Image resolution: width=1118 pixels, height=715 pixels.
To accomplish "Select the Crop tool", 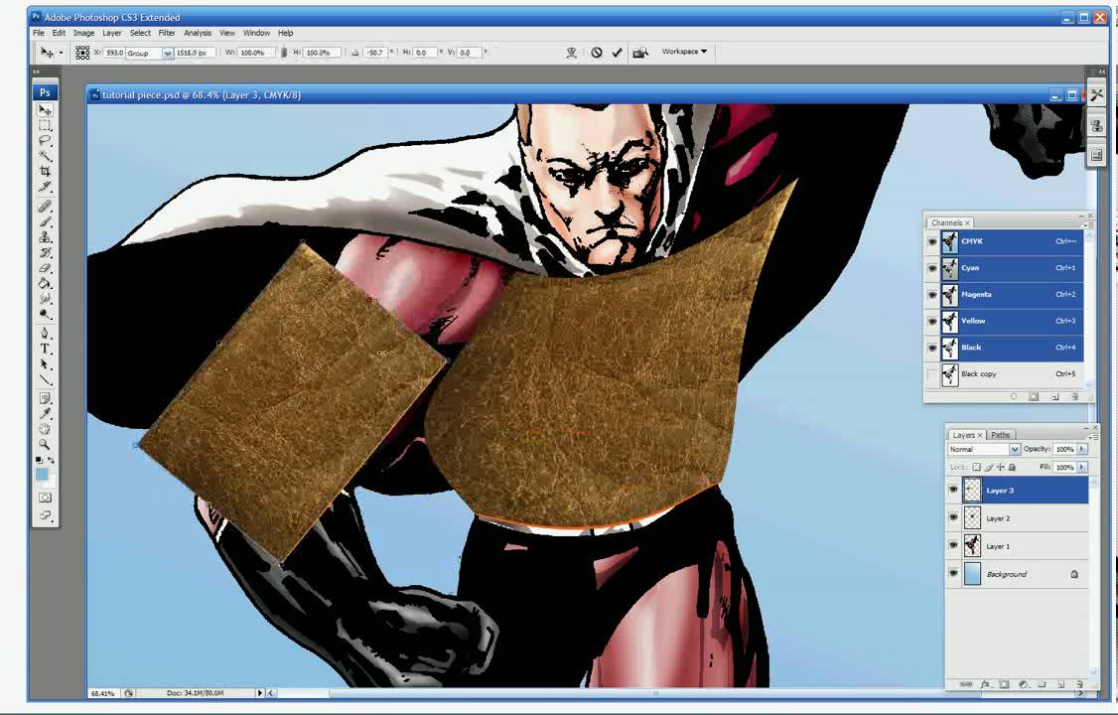I will (45, 171).
